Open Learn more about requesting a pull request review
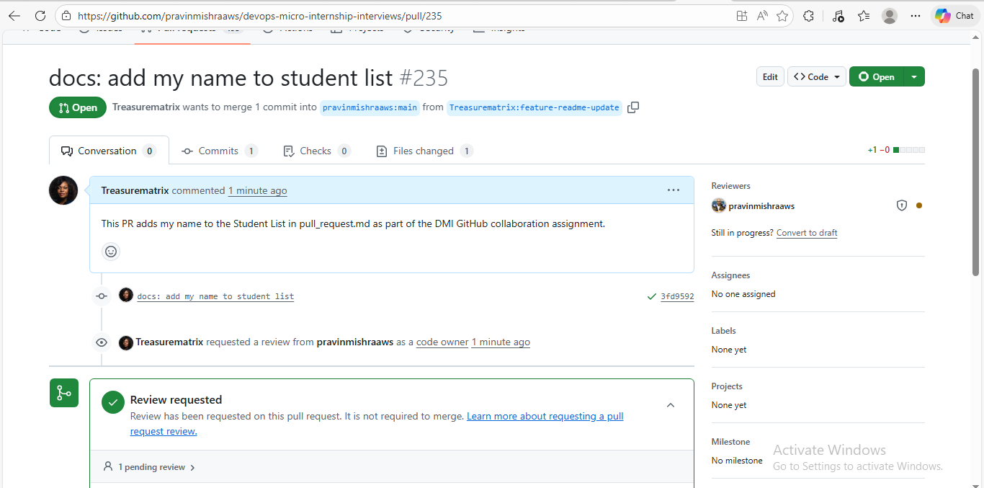This screenshot has height=488, width=984. (x=377, y=424)
